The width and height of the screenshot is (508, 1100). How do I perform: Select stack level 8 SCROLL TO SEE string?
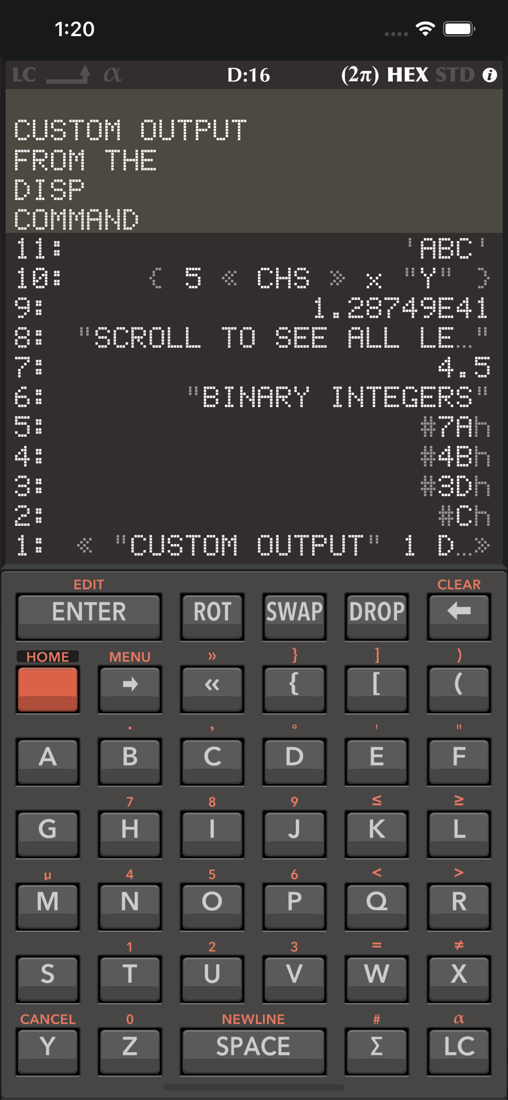coord(254,337)
